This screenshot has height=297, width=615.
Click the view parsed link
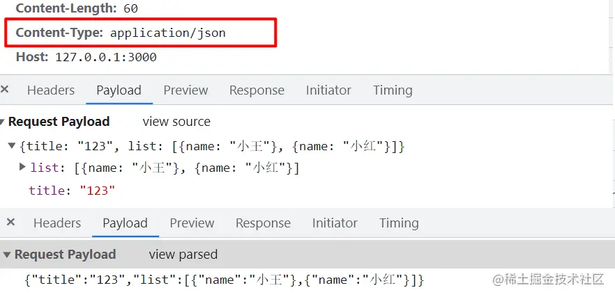pos(183,255)
